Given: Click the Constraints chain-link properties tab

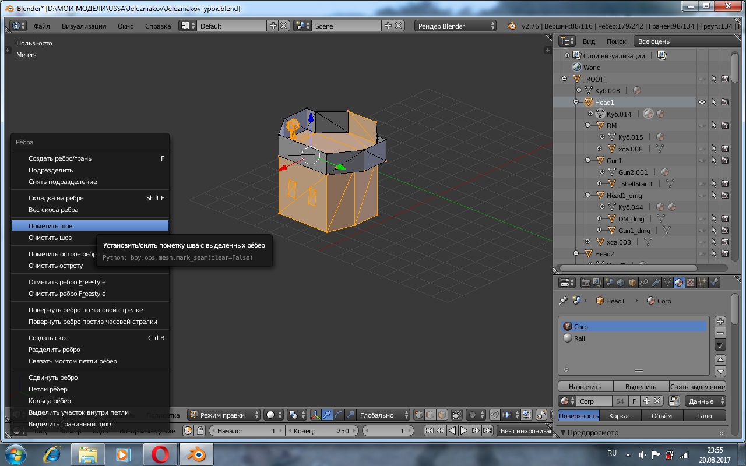Looking at the screenshot, I should click(x=644, y=283).
